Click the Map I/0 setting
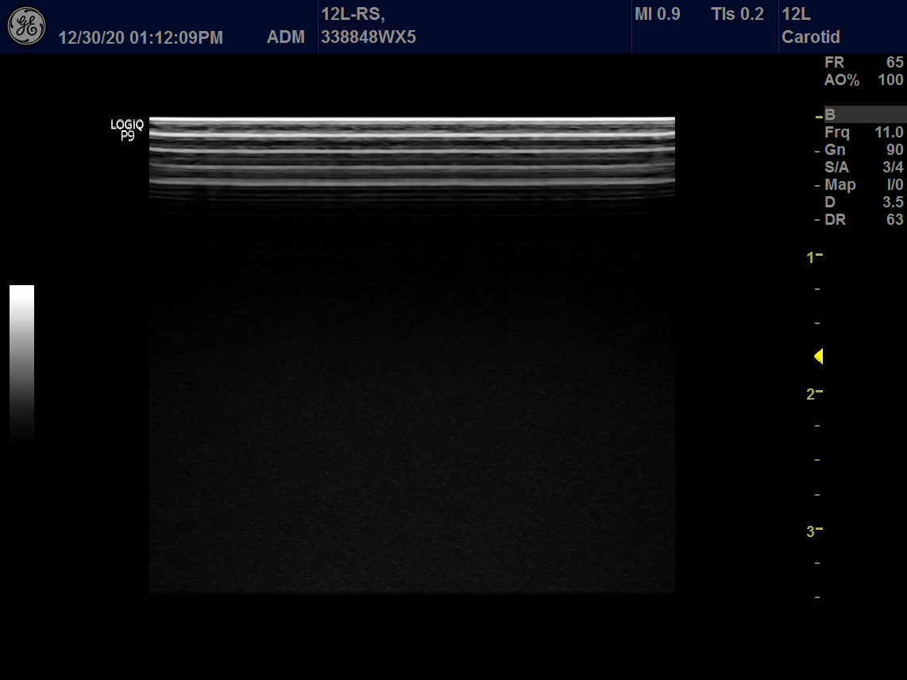The height and width of the screenshot is (680, 907). click(x=863, y=185)
